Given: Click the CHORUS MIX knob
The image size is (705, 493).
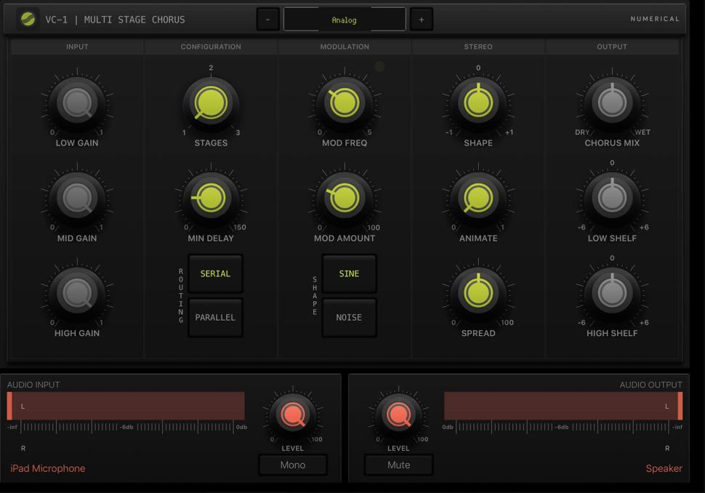Looking at the screenshot, I should tap(612, 103).
